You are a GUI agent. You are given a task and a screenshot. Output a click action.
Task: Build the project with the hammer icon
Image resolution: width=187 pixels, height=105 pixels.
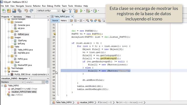(70, 11)
